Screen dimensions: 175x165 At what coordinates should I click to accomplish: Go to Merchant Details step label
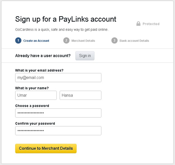[83, 41]
